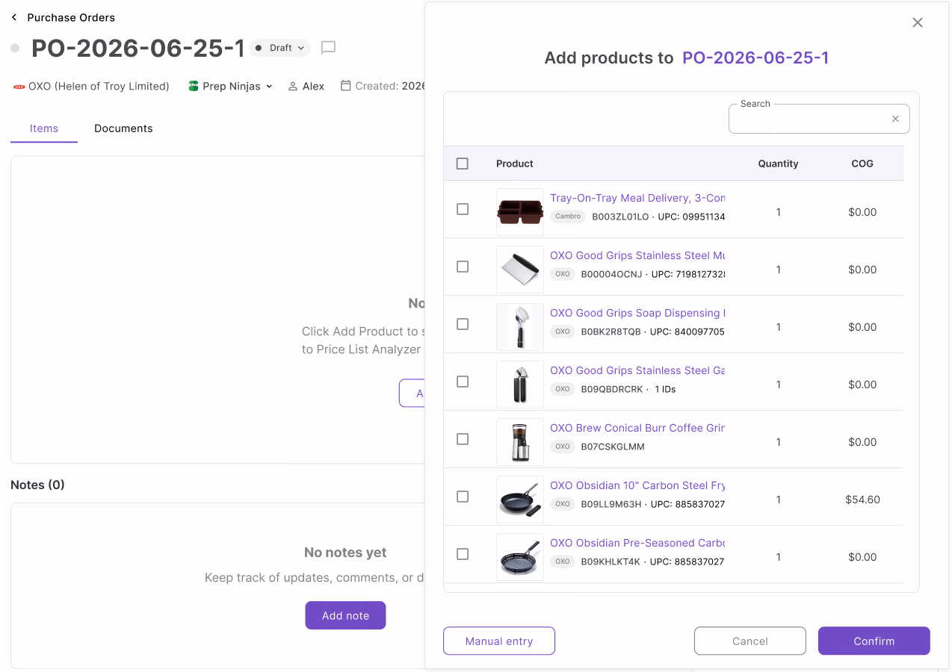This screenshot has width=952, height=672.
Task: Switch to the Documents tab
Action: (123, 128)
